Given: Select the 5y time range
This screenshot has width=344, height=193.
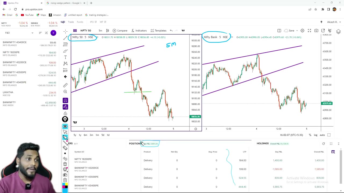Looking at the screenshot, I should (75, 135).
